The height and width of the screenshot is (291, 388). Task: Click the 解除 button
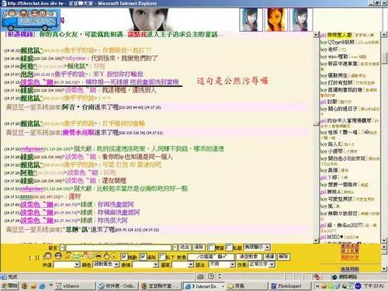click(x=284, y=257)
